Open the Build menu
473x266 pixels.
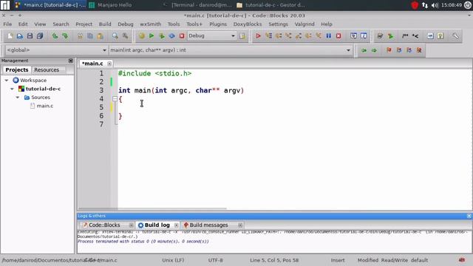105,24
